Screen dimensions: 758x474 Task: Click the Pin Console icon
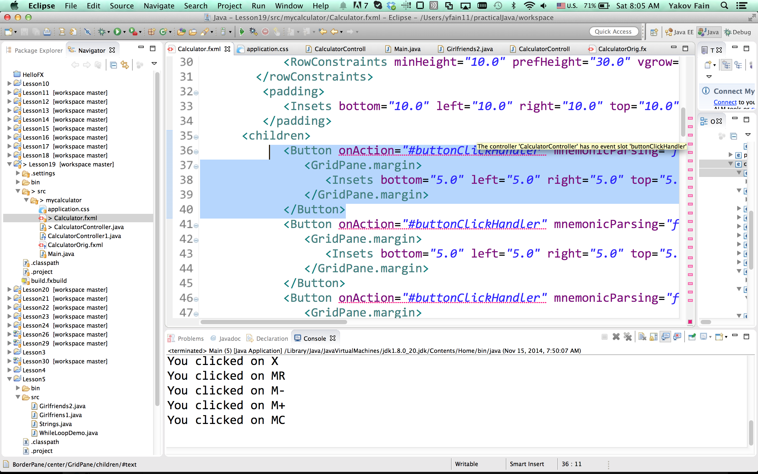[x=692, y=337]
